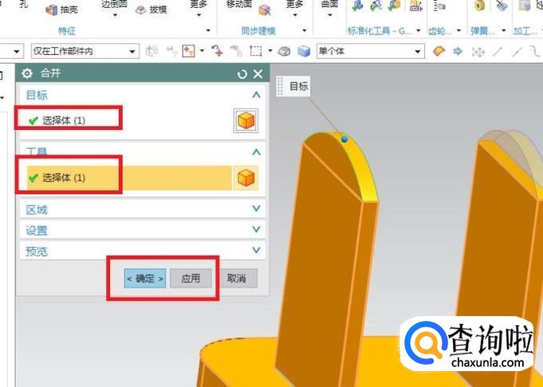The image size is (543, 387).
Task: Close the 合并 dialog
Action: pos(258,74)
